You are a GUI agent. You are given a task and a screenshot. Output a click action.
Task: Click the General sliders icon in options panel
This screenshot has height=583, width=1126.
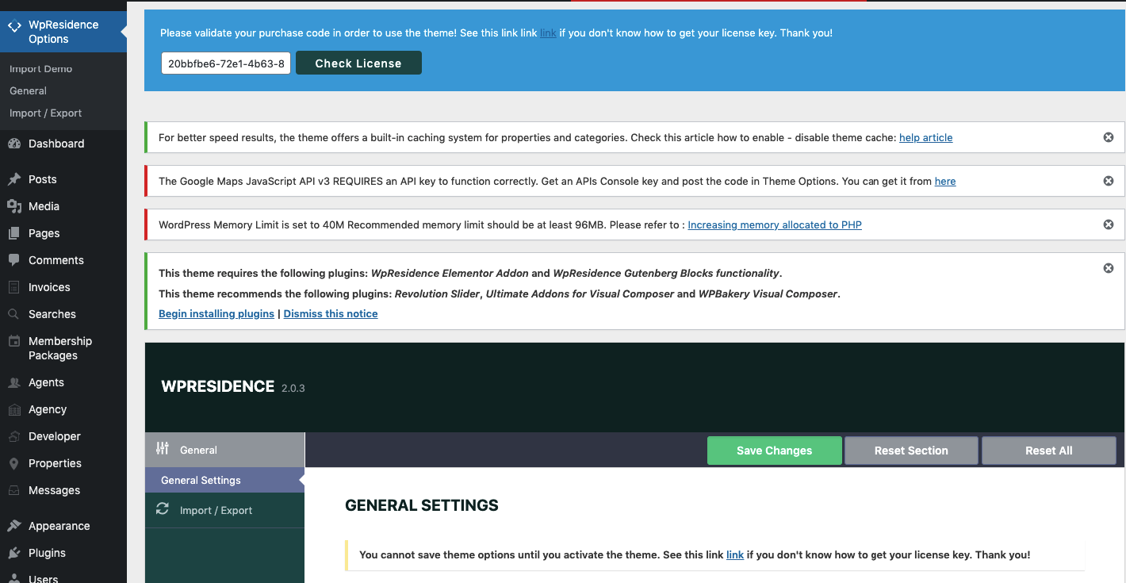(163, 448)
